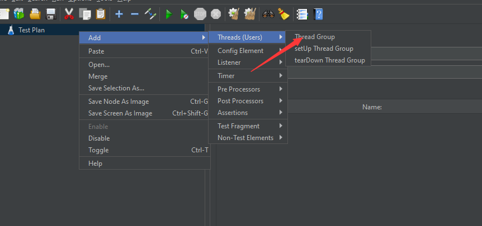Select Thread Group from the submenu

[x=315, y=37]
